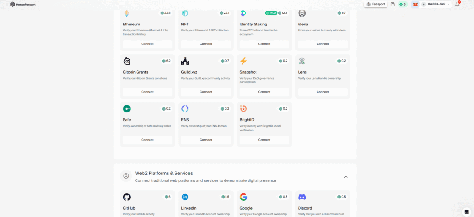Click the Snapshot lightning bolt icon
474x217 pixels.
coord(243,61)
